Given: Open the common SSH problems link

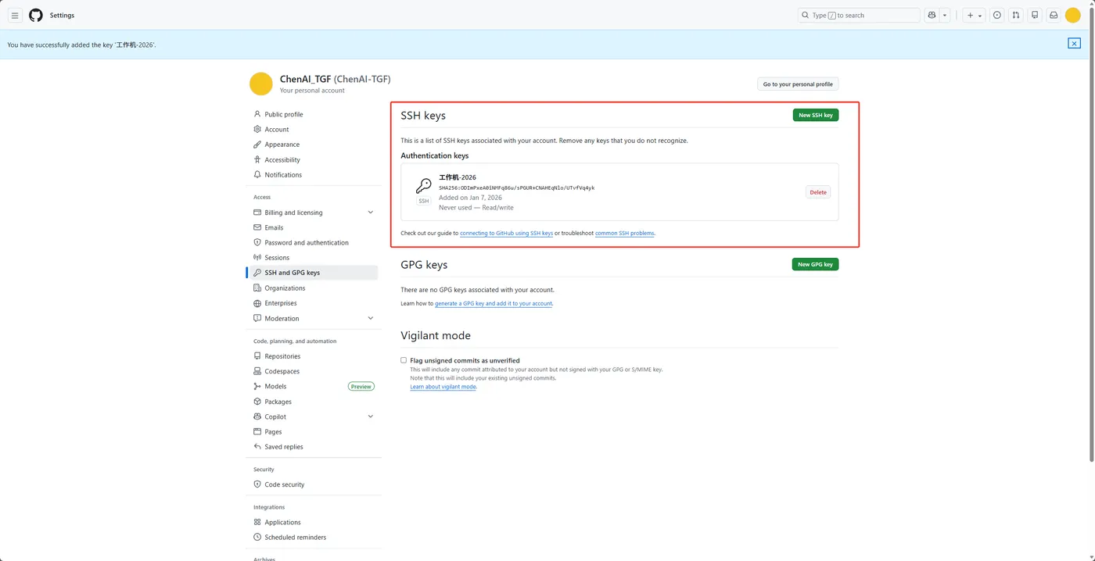Looking at the screenshot, I should pos(624,233).
